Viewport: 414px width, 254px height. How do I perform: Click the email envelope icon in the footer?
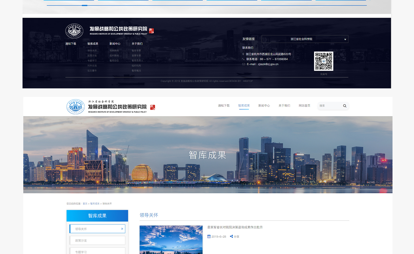243,64
